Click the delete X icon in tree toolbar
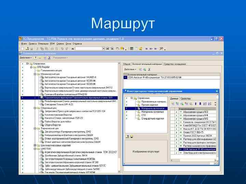 [x=49, y=58]
